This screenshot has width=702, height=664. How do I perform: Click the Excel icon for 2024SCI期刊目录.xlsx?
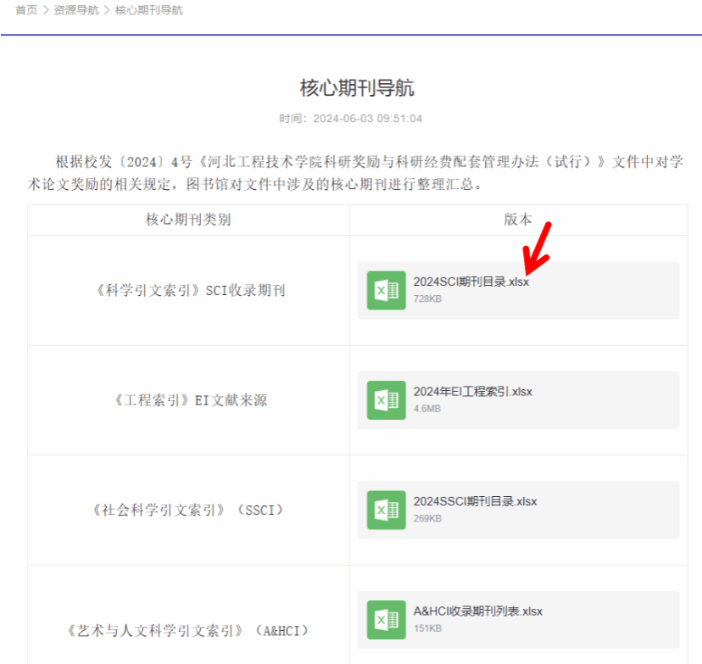(x=387, y=291)
